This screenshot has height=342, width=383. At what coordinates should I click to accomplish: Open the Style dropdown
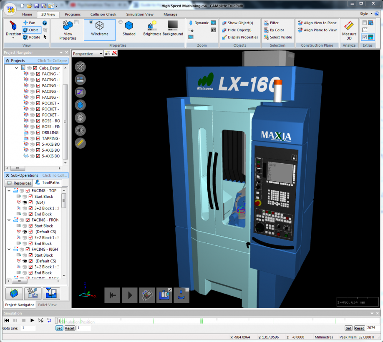pyautogui.click(x=366, y=14)
